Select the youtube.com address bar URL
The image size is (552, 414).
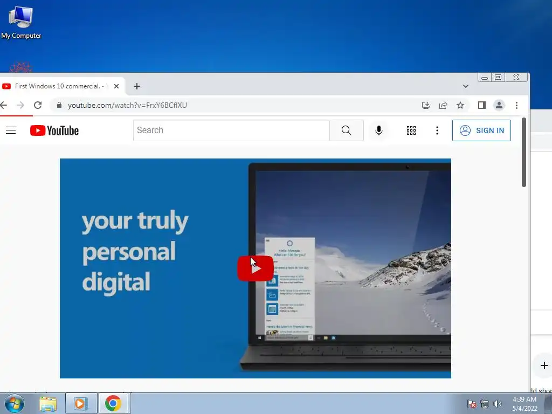point(127,105)
